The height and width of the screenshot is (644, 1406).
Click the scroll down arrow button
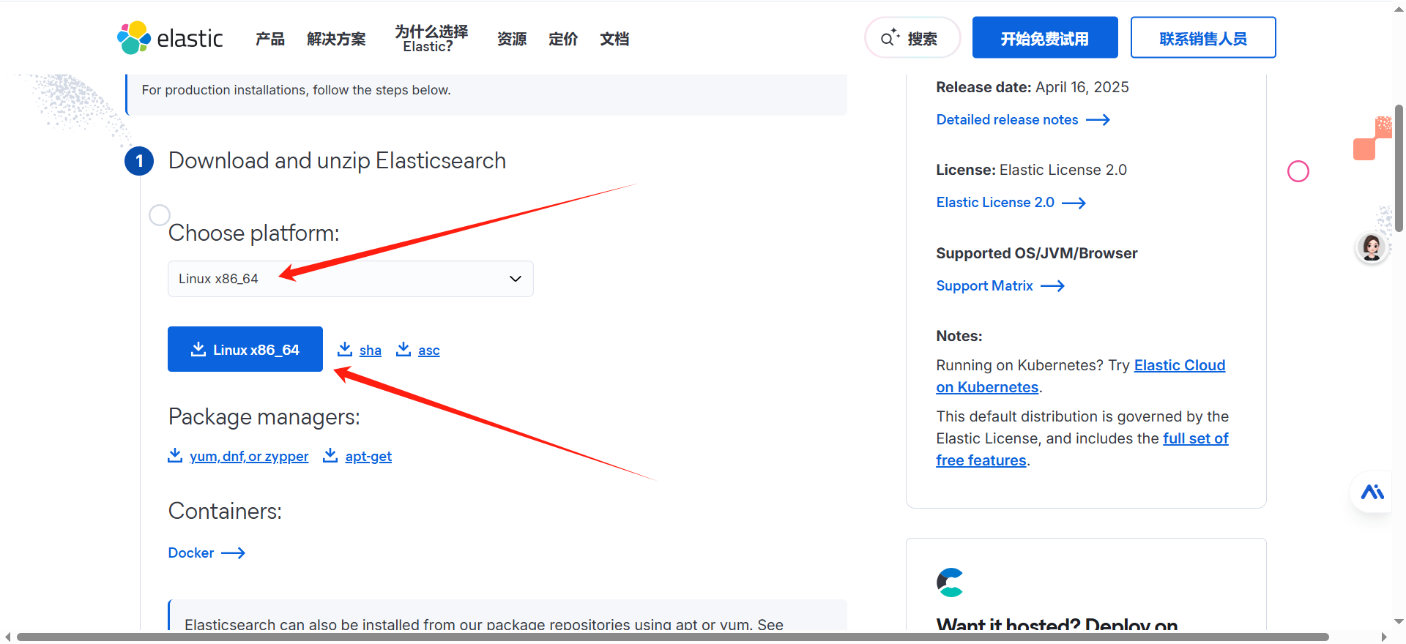pyautogui.click(x=1399, y=621)
